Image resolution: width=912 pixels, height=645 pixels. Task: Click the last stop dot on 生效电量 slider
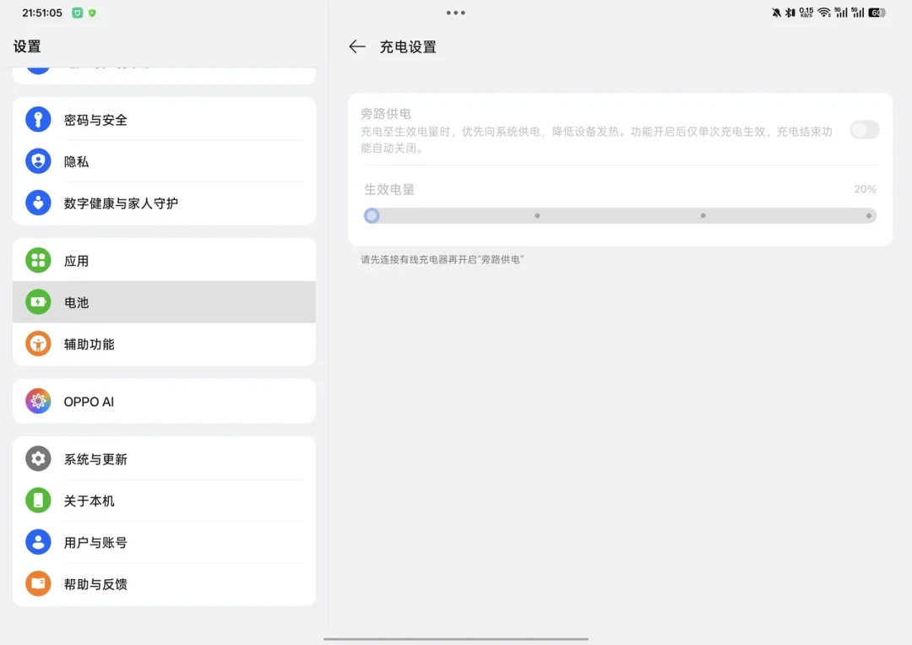(869, 216)
